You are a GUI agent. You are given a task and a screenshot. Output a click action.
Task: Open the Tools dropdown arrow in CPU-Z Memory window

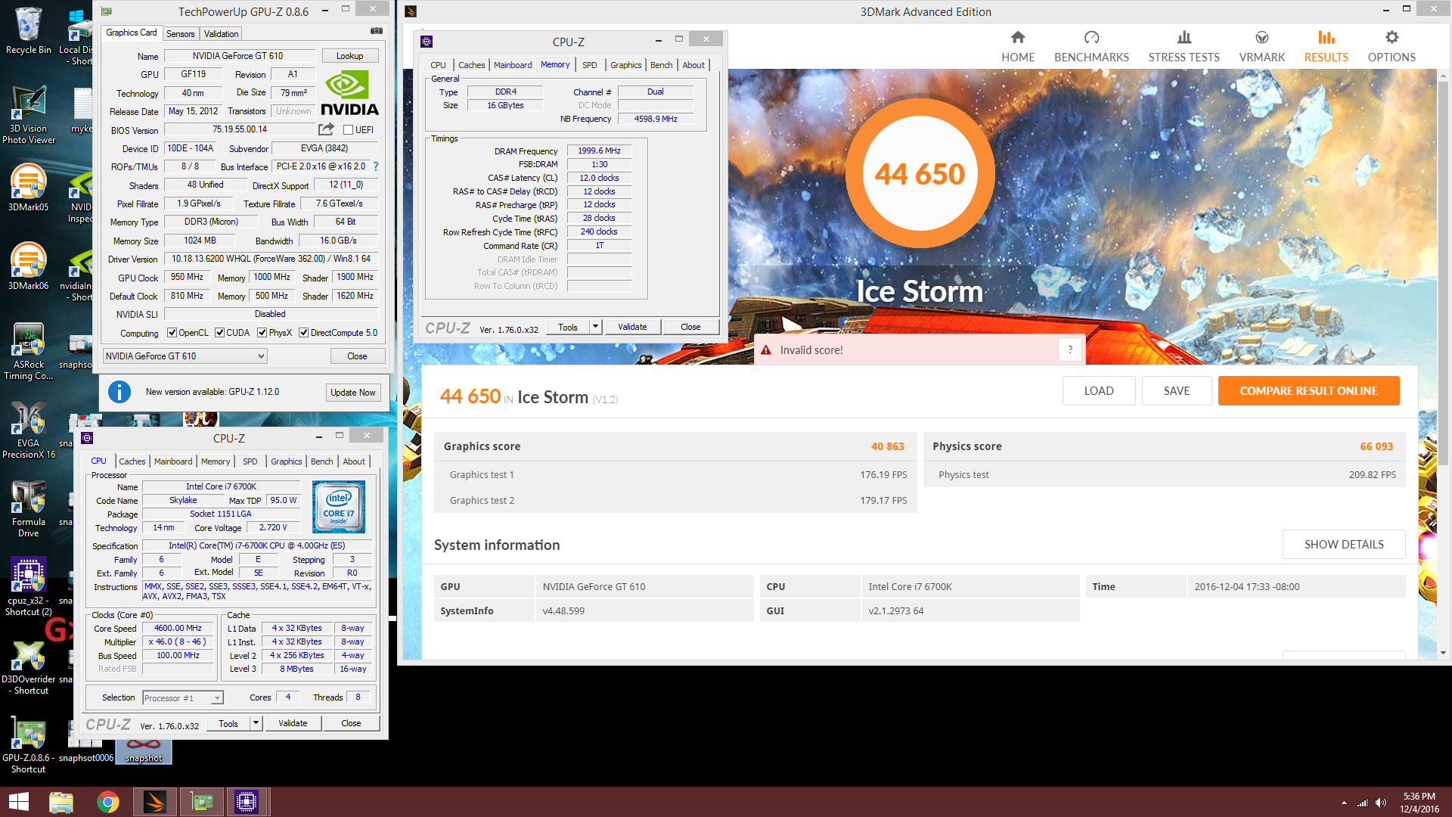(595, 327)
